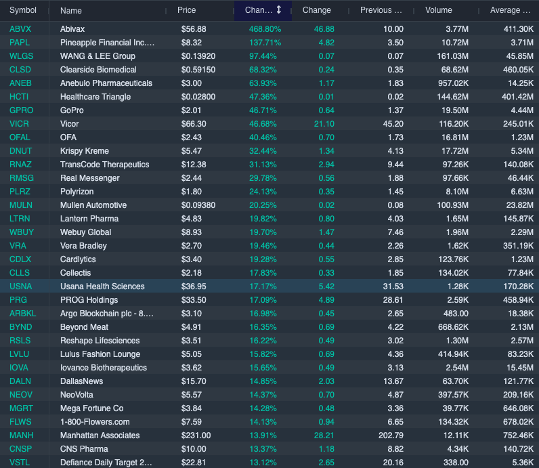Open the CLLS ticker symbol
This screenshot has width=539, height=468.
pos(20,273)
